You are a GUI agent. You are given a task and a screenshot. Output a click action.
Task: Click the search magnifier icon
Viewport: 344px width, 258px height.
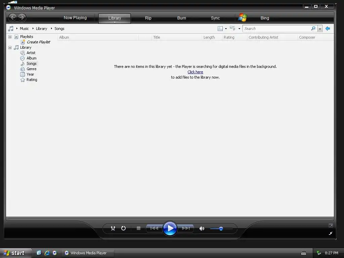313,29
